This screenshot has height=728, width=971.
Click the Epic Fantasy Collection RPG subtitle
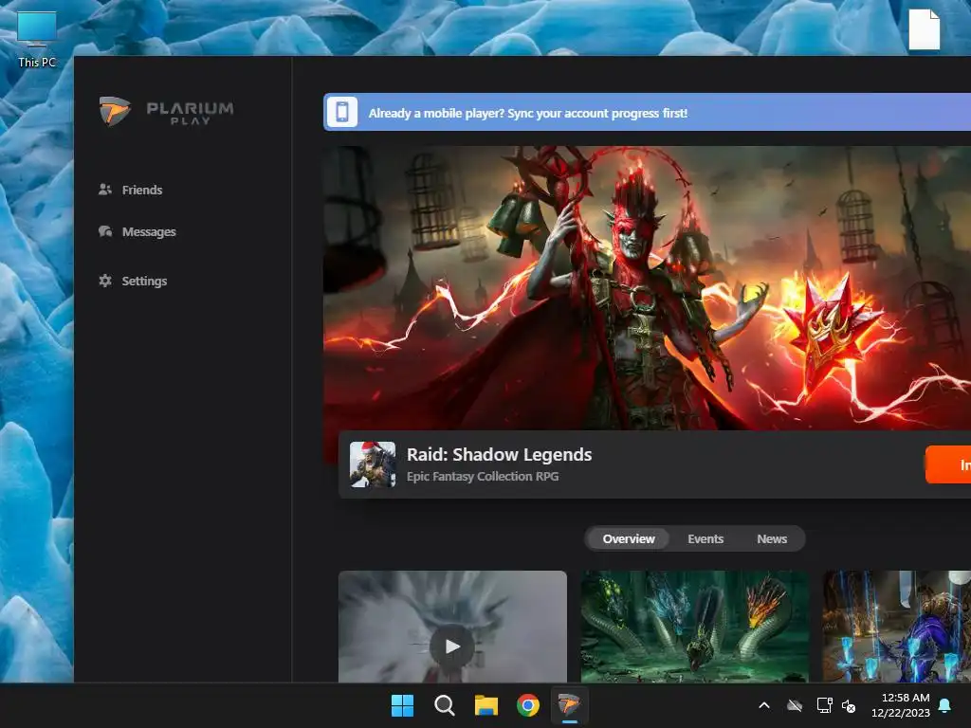click(483, 476)
